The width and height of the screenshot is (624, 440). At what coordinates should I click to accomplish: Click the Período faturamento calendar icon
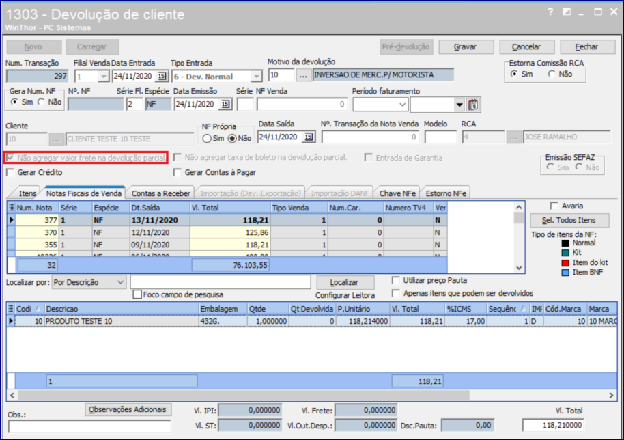472,105
